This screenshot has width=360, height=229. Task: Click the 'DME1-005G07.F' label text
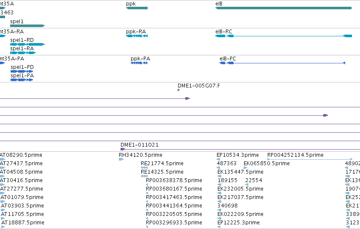point(198,86)
